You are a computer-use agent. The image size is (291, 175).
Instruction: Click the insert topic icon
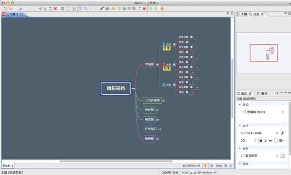(x=80, y=9)
